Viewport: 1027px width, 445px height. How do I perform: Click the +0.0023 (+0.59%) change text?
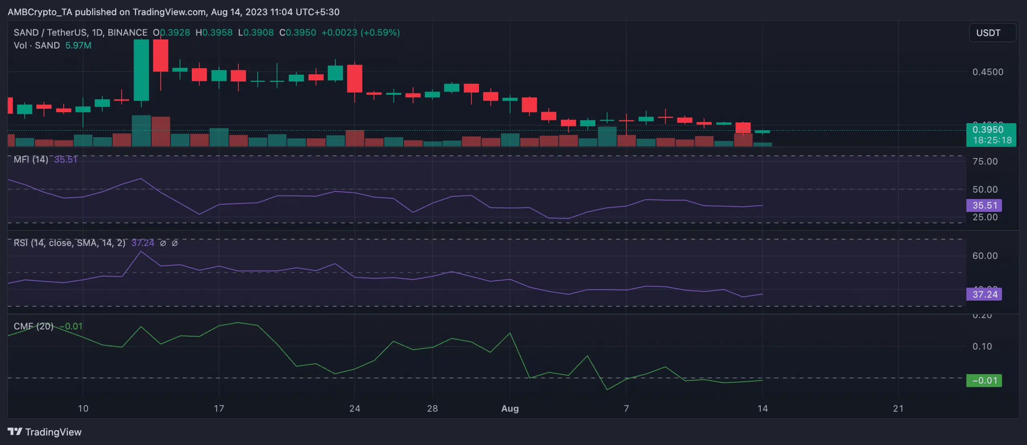(x=361, y=33)
